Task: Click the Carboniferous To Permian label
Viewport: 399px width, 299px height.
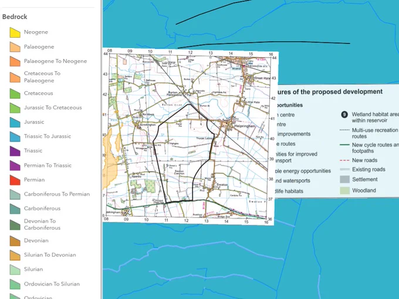Action: (57, 194)
